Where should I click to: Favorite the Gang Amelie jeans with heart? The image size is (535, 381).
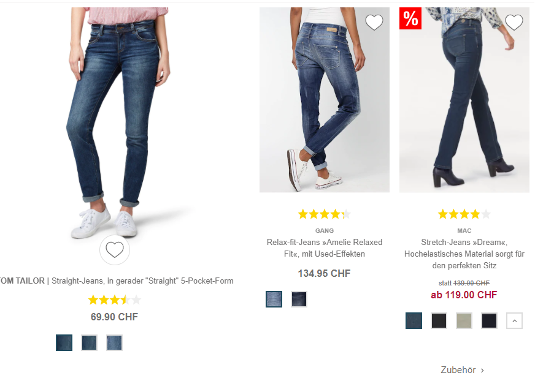point(374,23)
